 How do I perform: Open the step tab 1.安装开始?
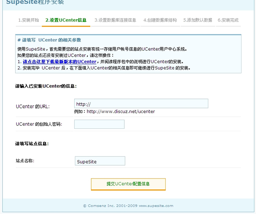29,20
